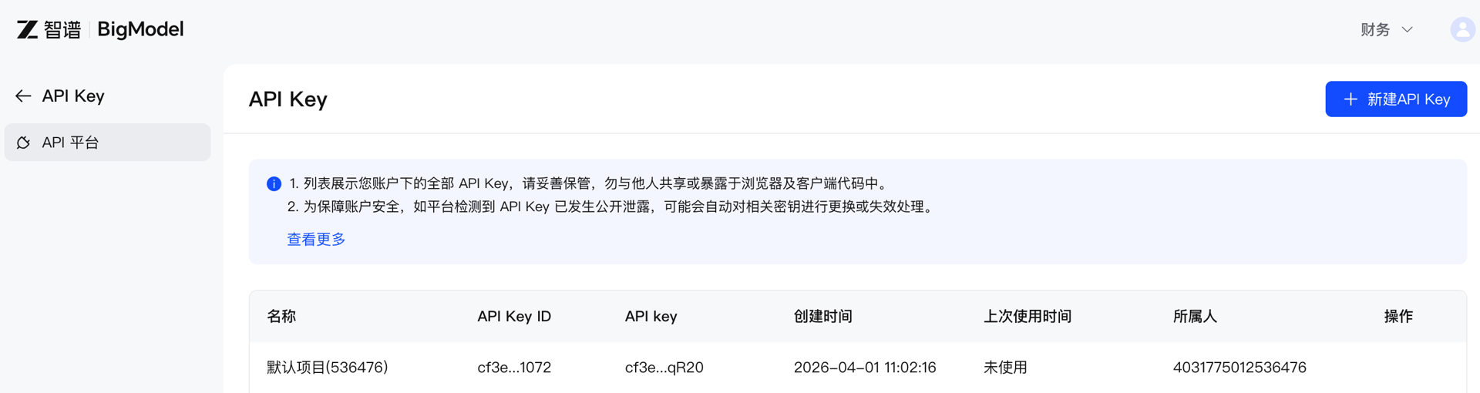Click the blue info icon in notice

(274, 183)
